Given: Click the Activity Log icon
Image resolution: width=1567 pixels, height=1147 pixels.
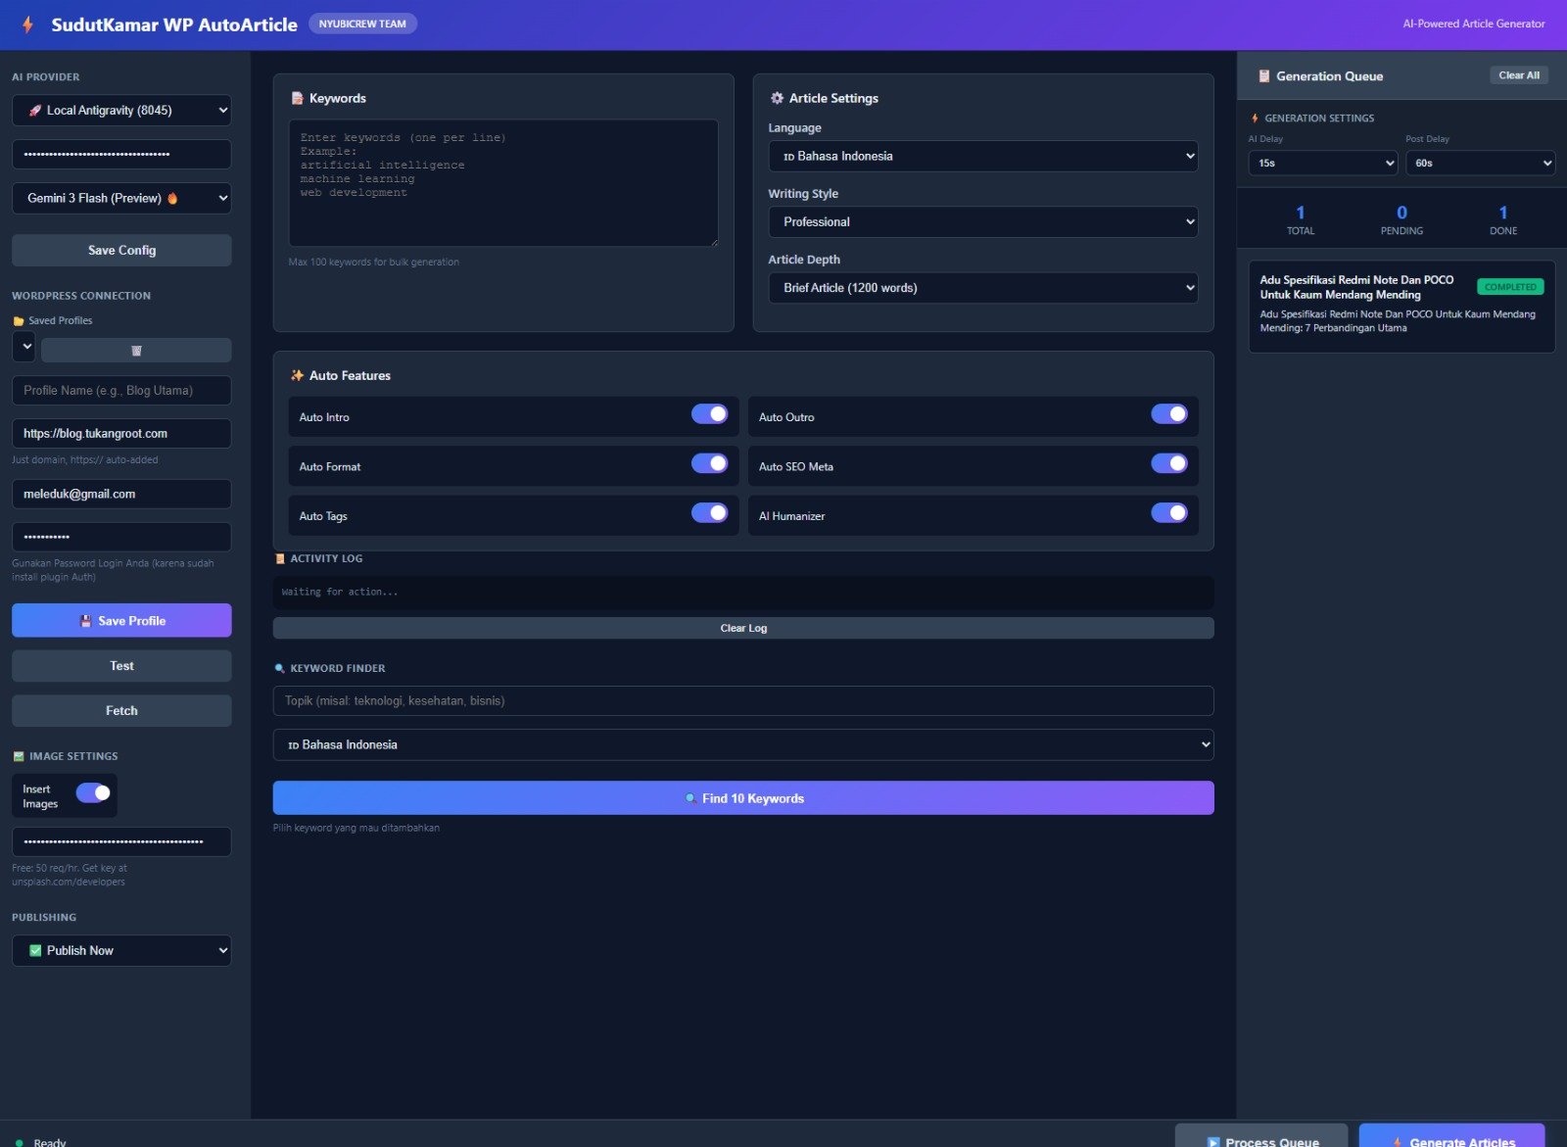Looking at the screenshot, I should 278,558.
